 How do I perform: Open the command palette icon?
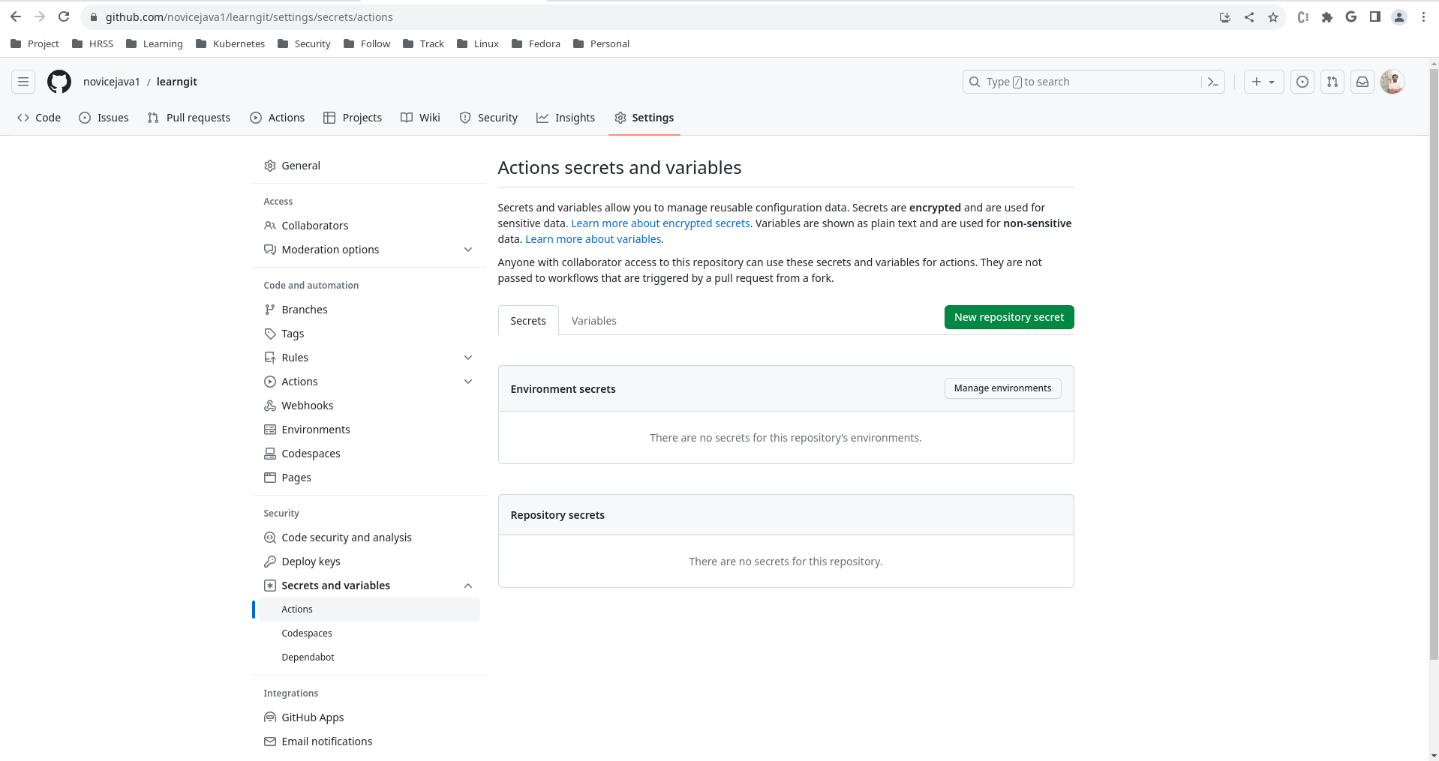(1212, 82)
